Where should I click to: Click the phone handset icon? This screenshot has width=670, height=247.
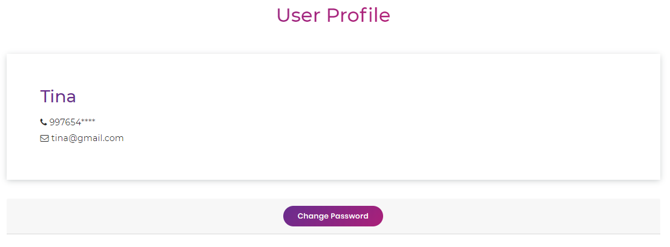click(x=44, y=122)
